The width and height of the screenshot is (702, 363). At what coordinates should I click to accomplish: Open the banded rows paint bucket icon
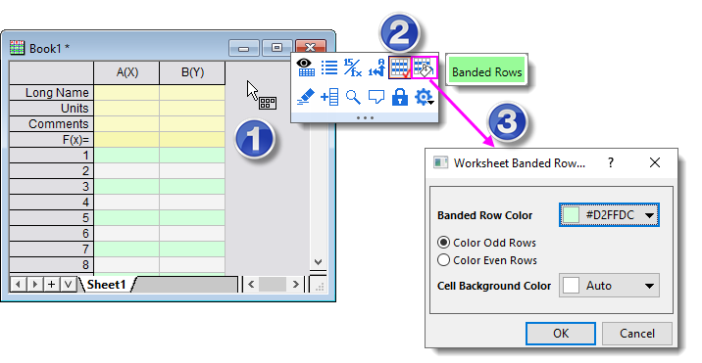click(424, 68)
